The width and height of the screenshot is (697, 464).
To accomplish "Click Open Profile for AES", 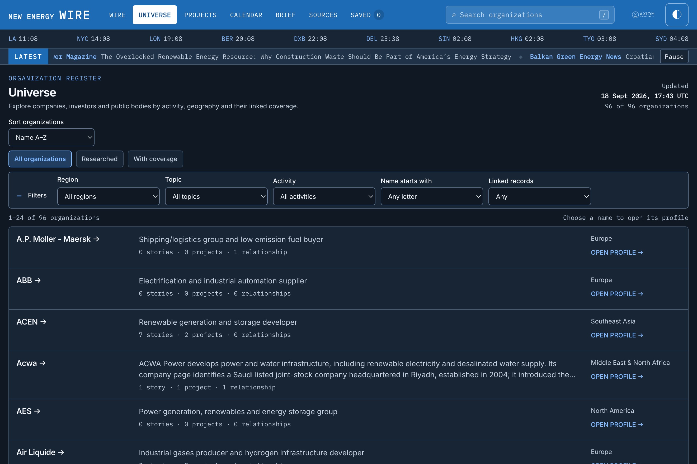I will click(617, 425).
